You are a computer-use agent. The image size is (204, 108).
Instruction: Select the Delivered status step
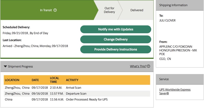137,10
